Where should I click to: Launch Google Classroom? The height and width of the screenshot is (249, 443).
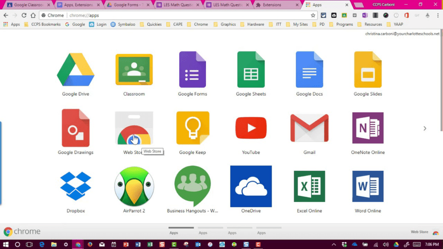point(134,69)
